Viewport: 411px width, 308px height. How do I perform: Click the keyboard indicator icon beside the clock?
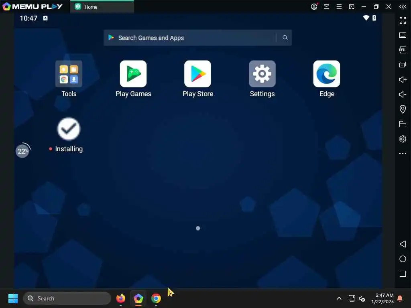[x=45, y=18]
